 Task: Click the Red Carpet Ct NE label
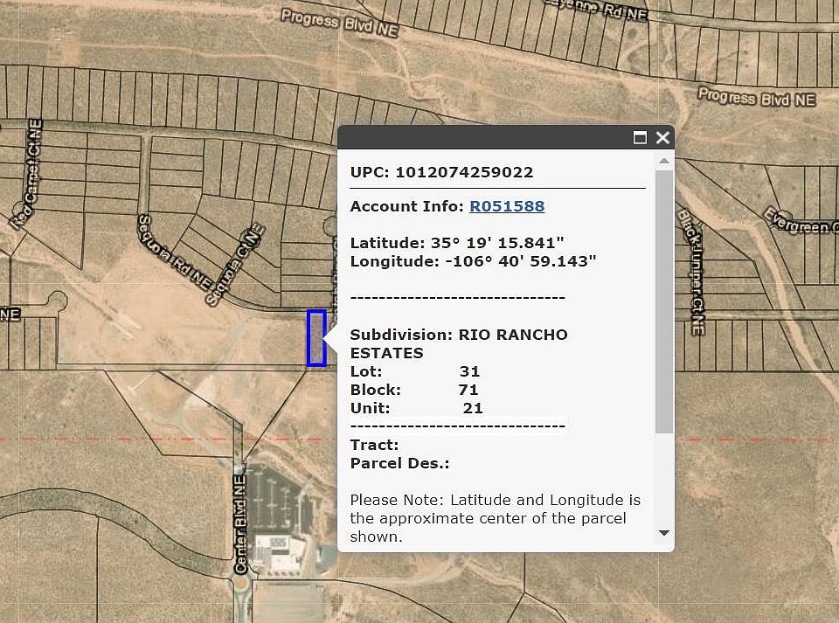coord(26,175)
